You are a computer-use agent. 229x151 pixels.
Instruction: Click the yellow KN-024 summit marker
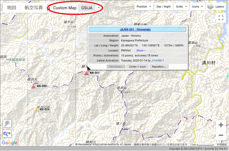[x=36, y=110]
